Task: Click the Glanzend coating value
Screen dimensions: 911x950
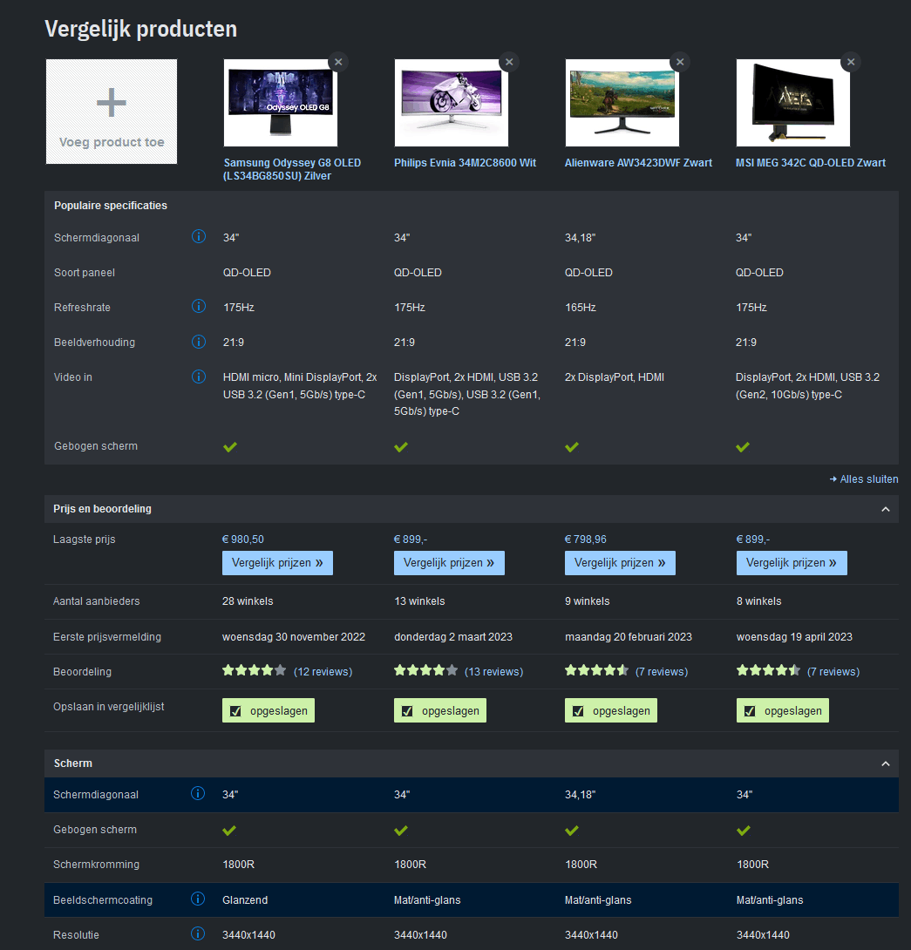Action: [245, 899]
